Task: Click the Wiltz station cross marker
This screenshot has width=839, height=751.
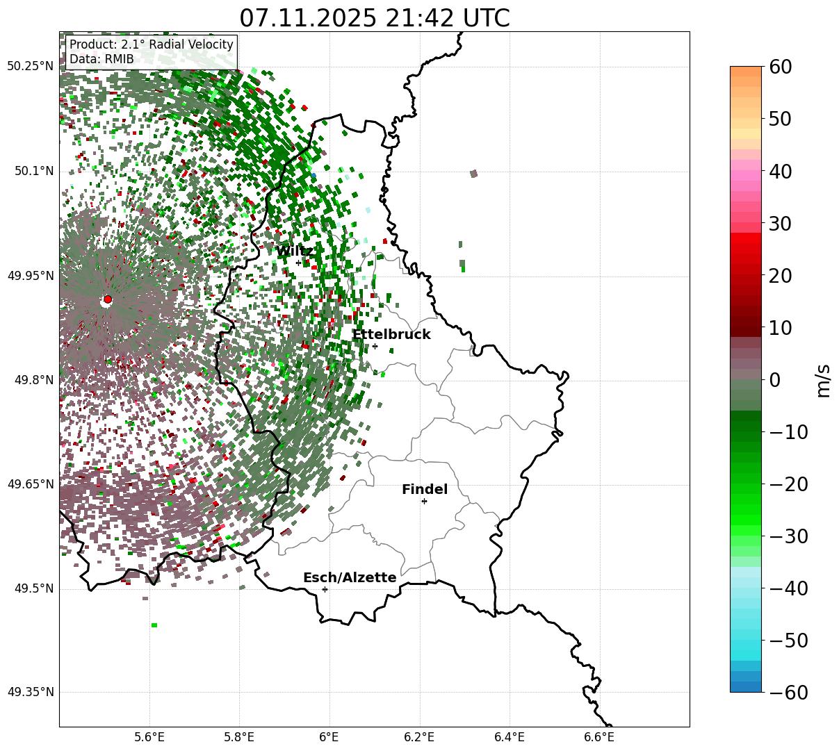Action: [x=299, y=263]
